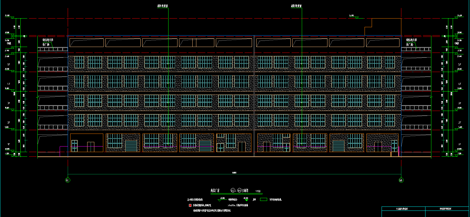Viewport: 470px width, 217px height.
Task: Click the first roller shutter door on 1F
Action: (131, 146)
